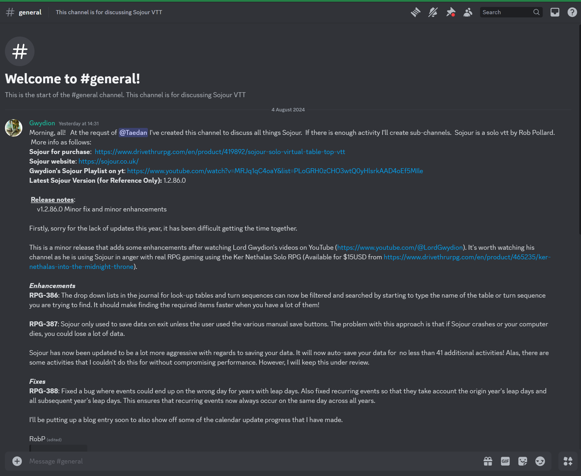
Task: Open the sojour.co.uk website link
Action: click(x=108, y=161)
